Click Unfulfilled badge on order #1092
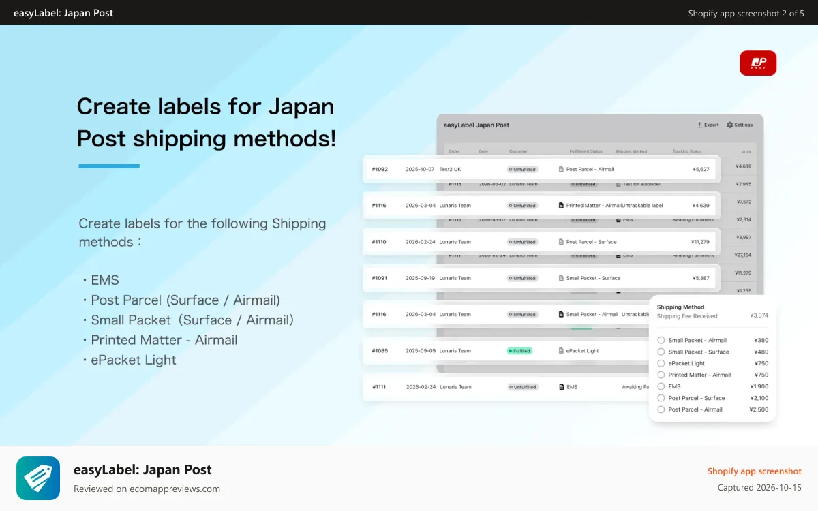Viewport: 818px width, 511px height. tap(522, 169)
